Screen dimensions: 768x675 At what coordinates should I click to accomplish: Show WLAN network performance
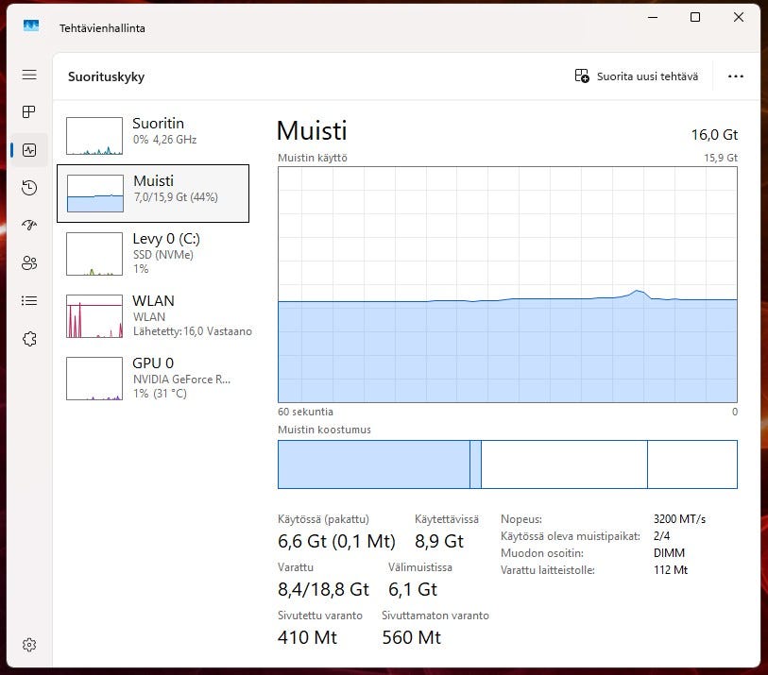tap(153, 315)
